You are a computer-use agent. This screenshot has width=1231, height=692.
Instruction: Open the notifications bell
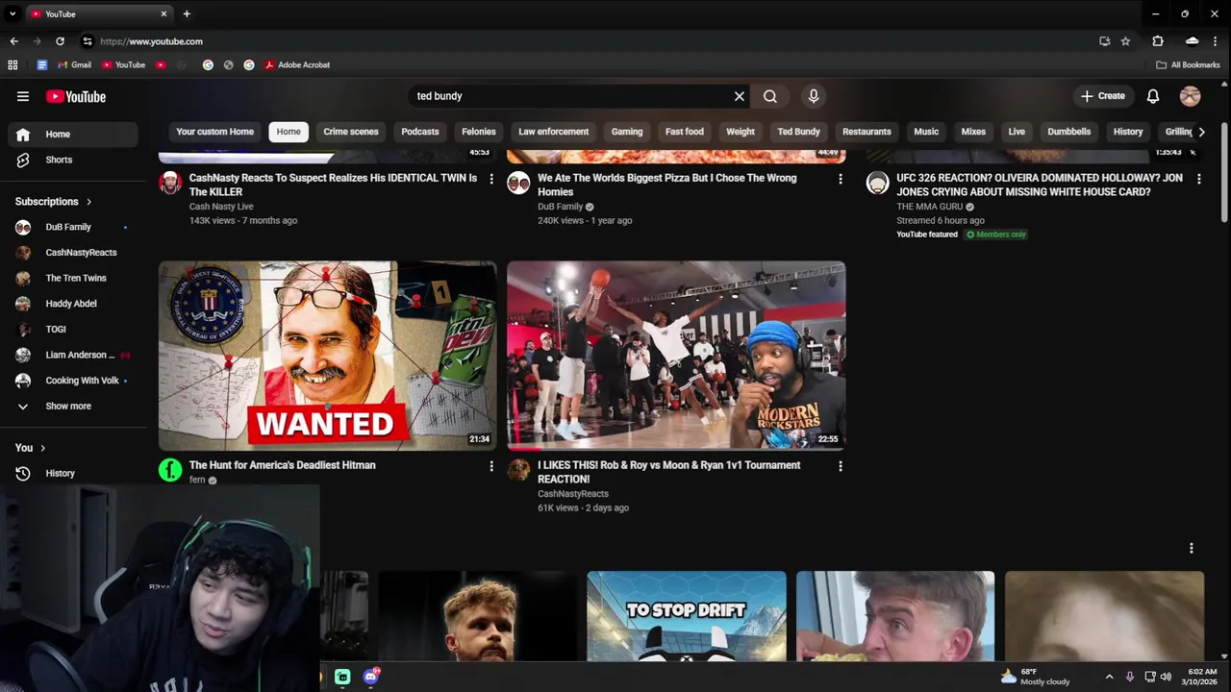(1153, 96)
